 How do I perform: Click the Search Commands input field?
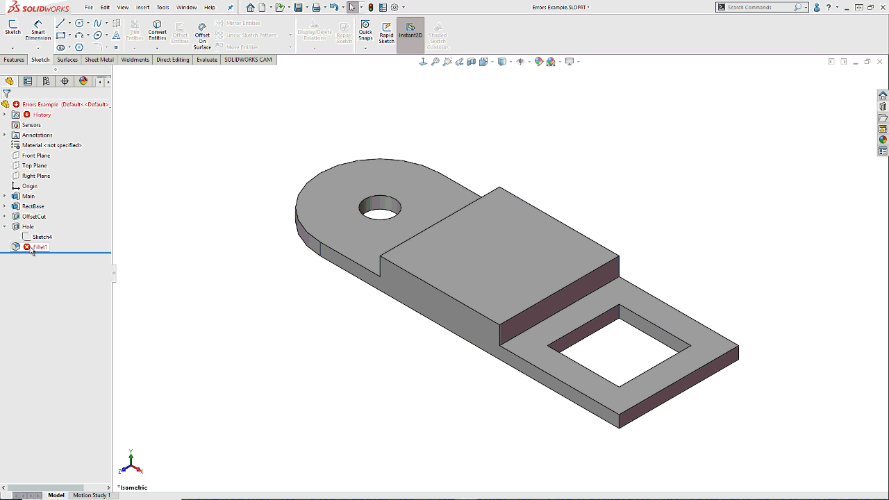tap(759, 7)
